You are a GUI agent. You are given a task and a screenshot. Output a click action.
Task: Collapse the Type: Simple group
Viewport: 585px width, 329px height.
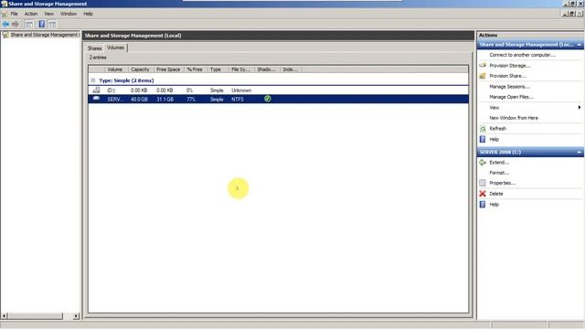[x=93, y=80]
